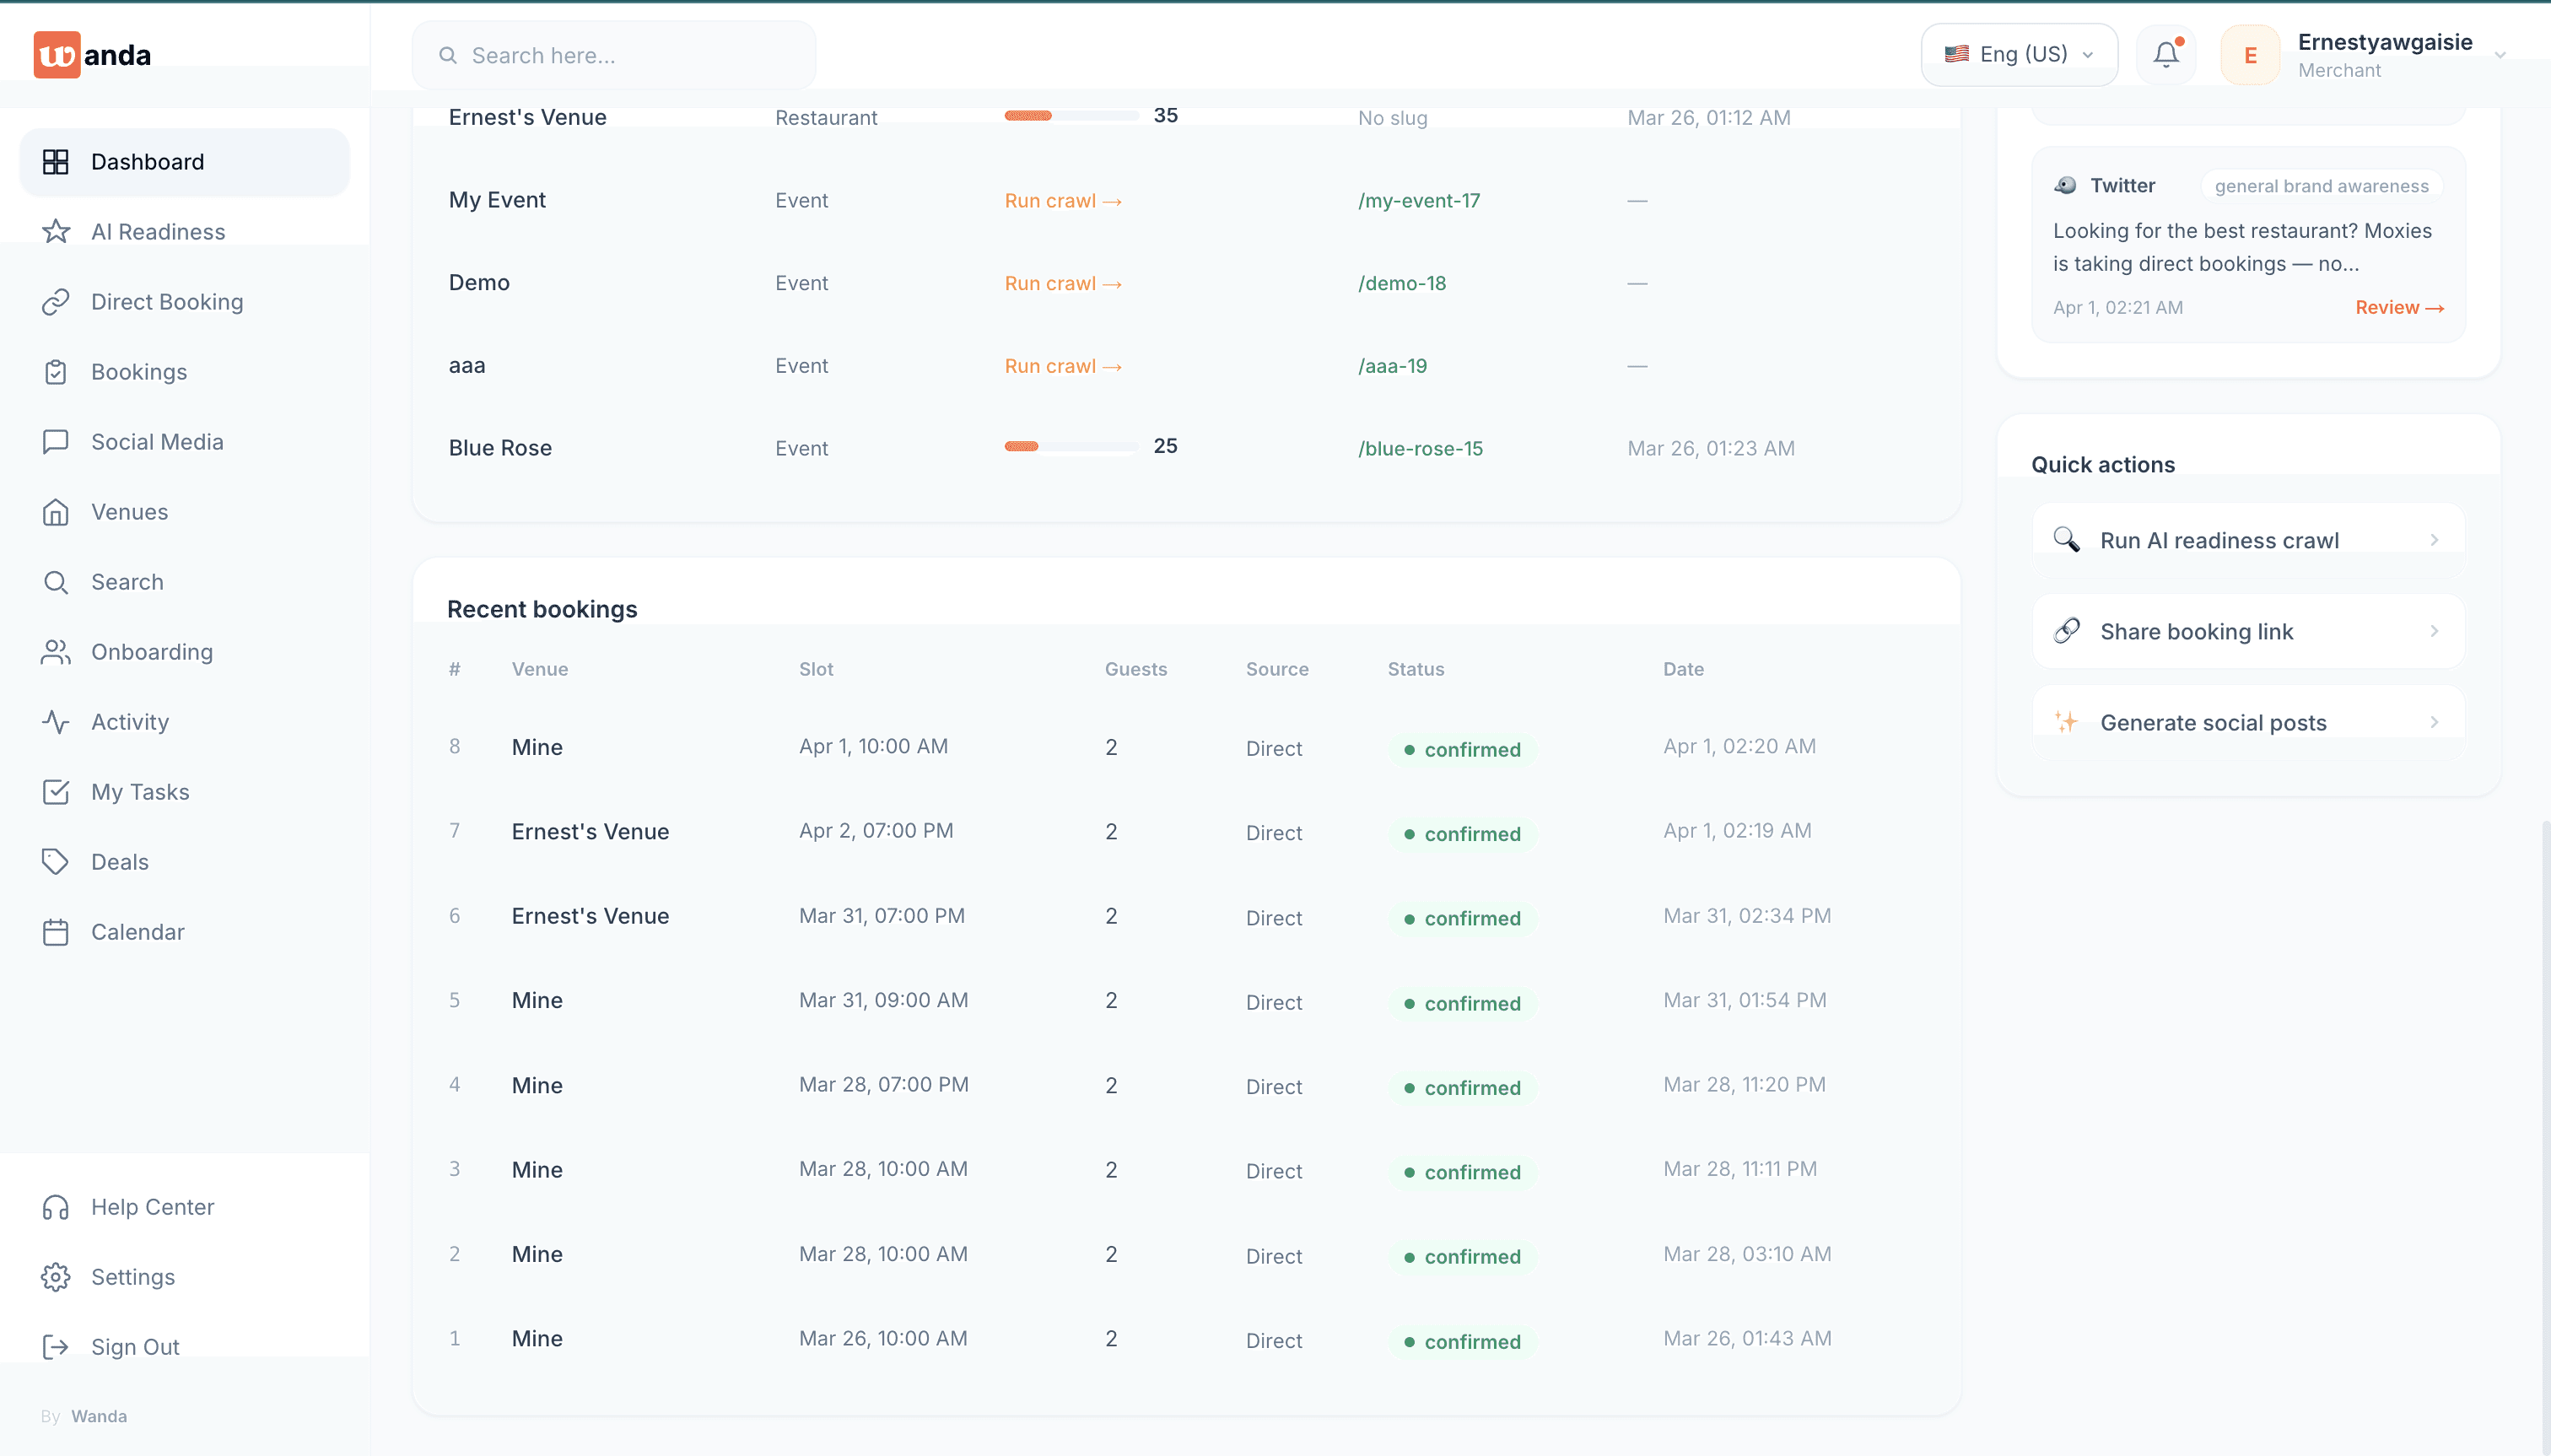Click the Help Center headset icon
Viewport: 2551px width, 1456px height.
coord(56,1207)
